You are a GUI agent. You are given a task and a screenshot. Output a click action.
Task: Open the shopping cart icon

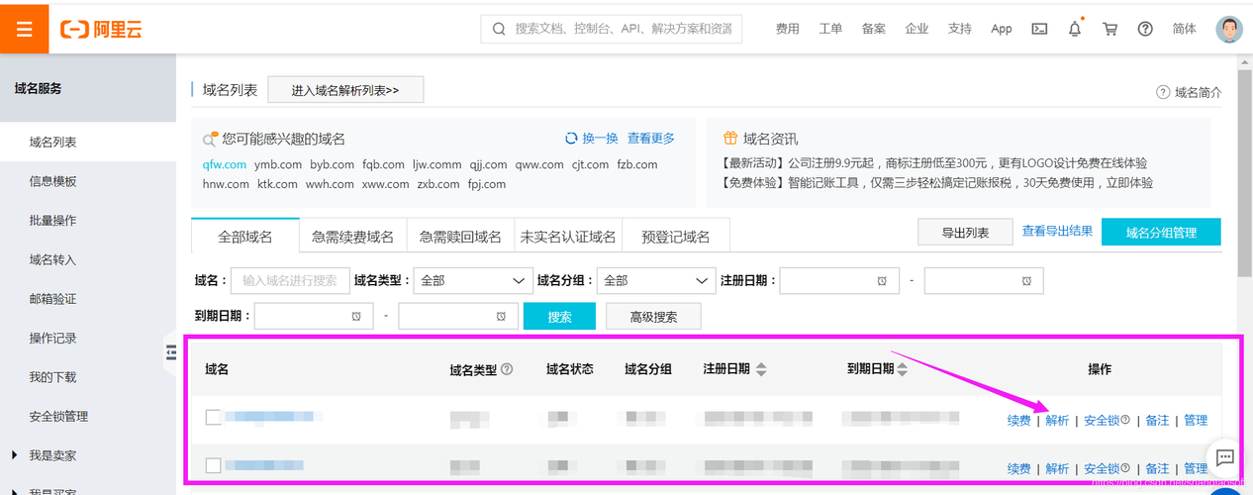[1109, 29]
